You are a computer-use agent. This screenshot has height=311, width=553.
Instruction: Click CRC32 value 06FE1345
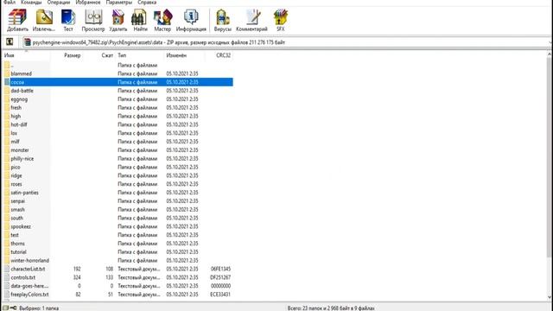point(220,269)
